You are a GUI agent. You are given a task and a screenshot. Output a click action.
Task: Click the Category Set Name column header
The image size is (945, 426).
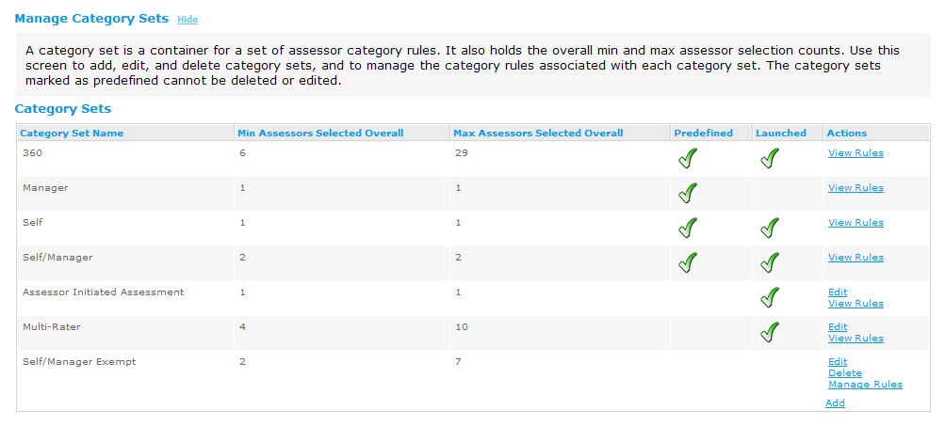pos(72,133)
